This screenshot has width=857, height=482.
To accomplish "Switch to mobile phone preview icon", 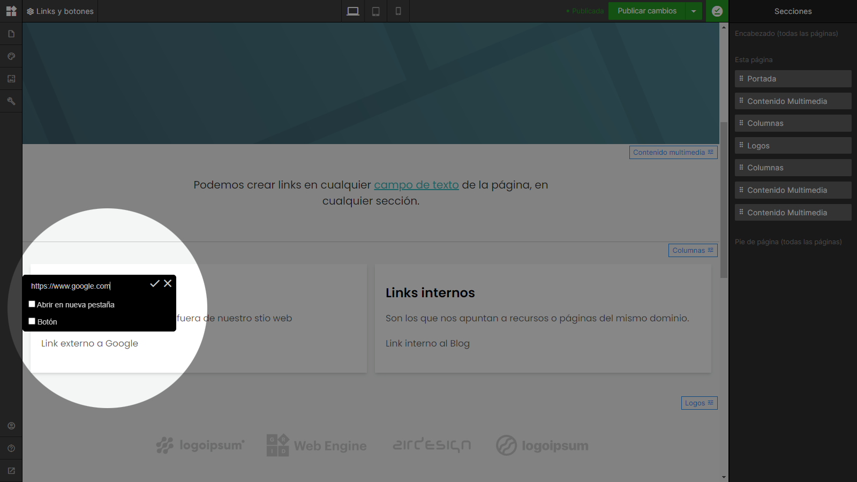I will [398, 11].
